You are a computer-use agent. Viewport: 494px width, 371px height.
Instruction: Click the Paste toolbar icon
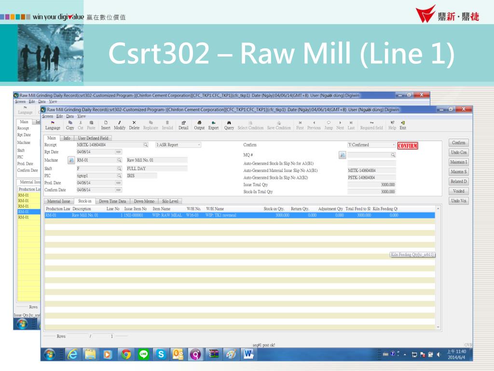(91, 125)
